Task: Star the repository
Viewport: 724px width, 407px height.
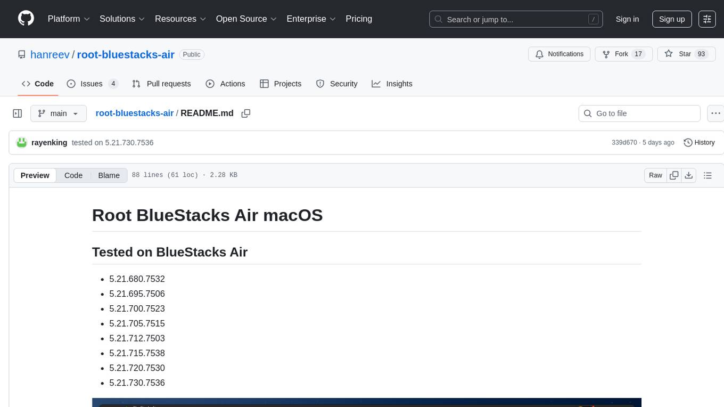Action: coord(686,54)
